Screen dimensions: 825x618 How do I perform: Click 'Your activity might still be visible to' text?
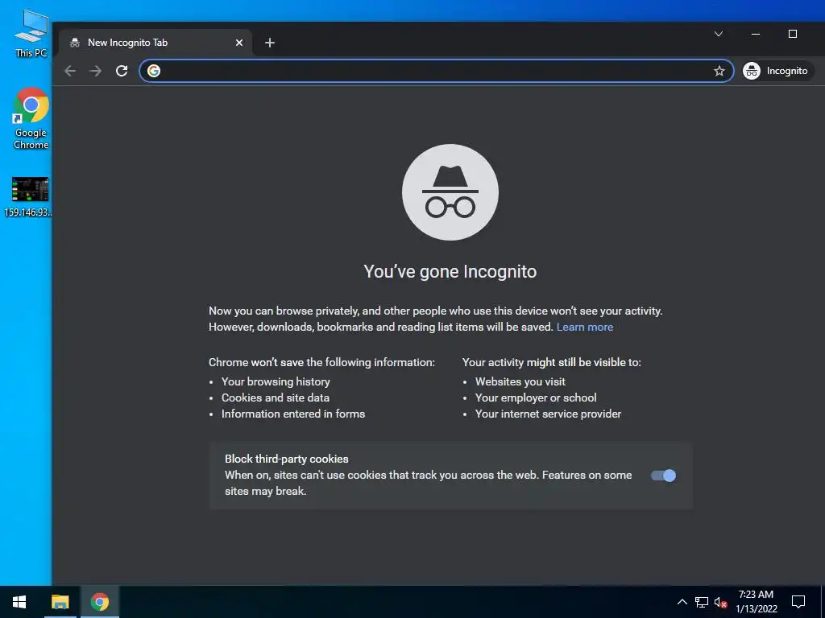click(551, 362)
